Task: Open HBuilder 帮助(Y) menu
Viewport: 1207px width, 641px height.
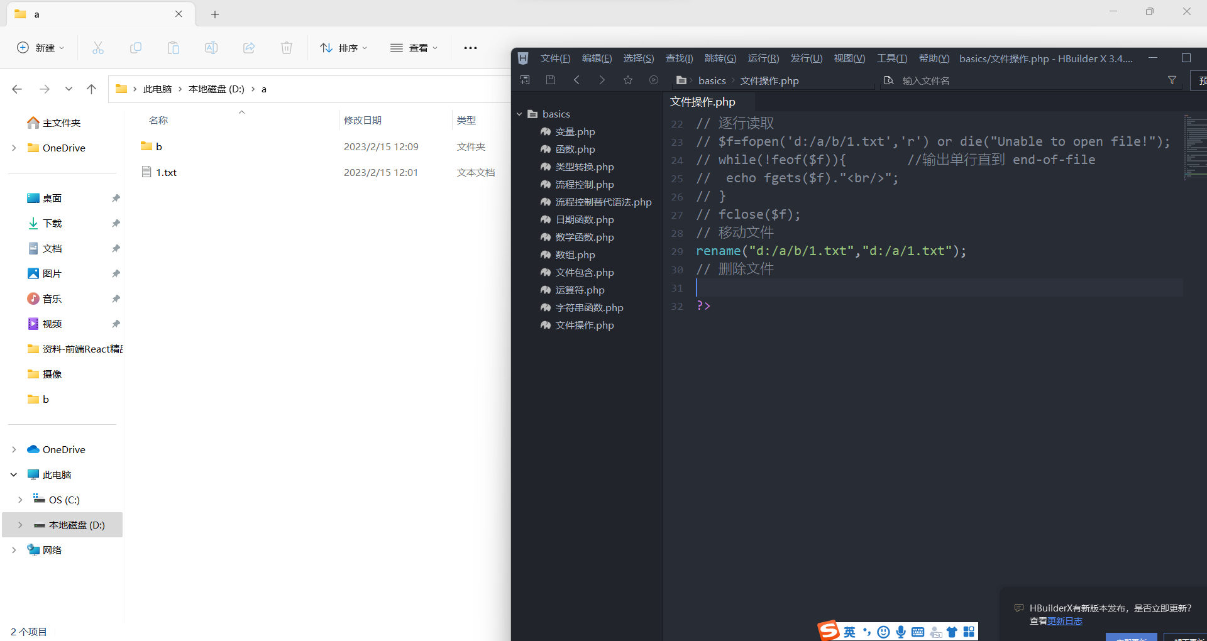Action: [x=934, y=58]
